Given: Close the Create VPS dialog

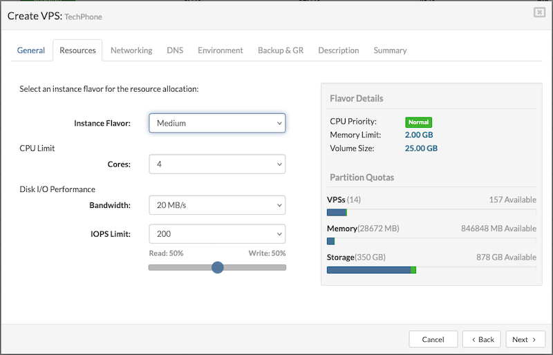Looking at the screenshot, I should pyautogui.click(x=538, y=12).
